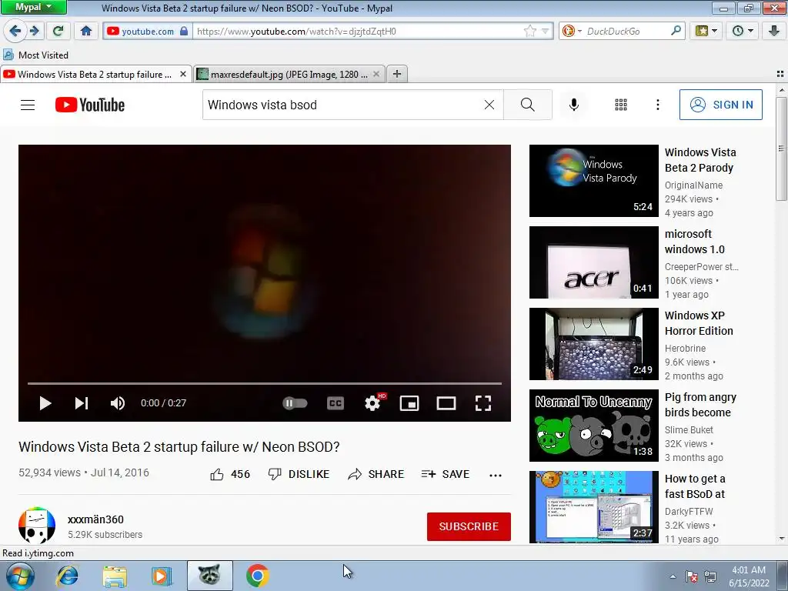Screen dimensions: 788x591
Task: Open the Action Center flag tray icon
Action: coord(692,576)
